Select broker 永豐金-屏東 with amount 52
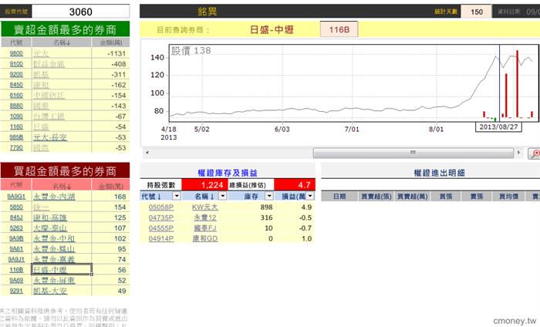Image resolution: width=540 pixels, height=327 pixels. (54, 281)
